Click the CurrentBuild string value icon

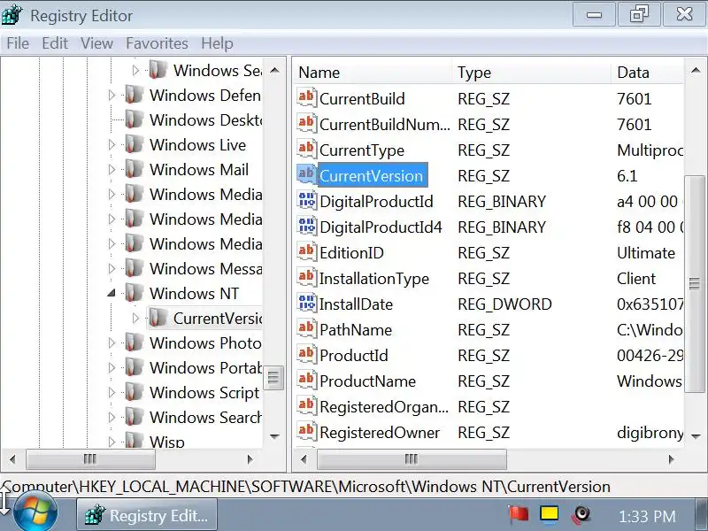[306, 98]
